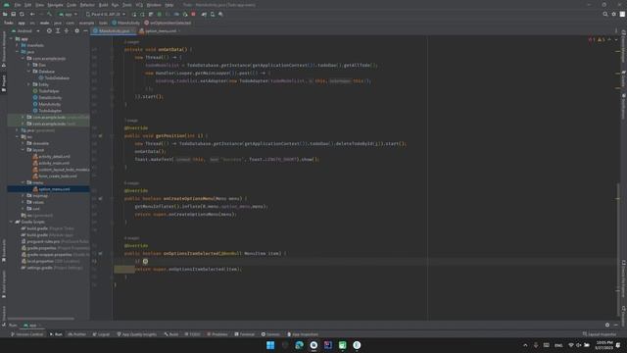Open the VCS menu
Image resolution: width=627 pixels, height=353 pixels.
click(x=139, y=5)
